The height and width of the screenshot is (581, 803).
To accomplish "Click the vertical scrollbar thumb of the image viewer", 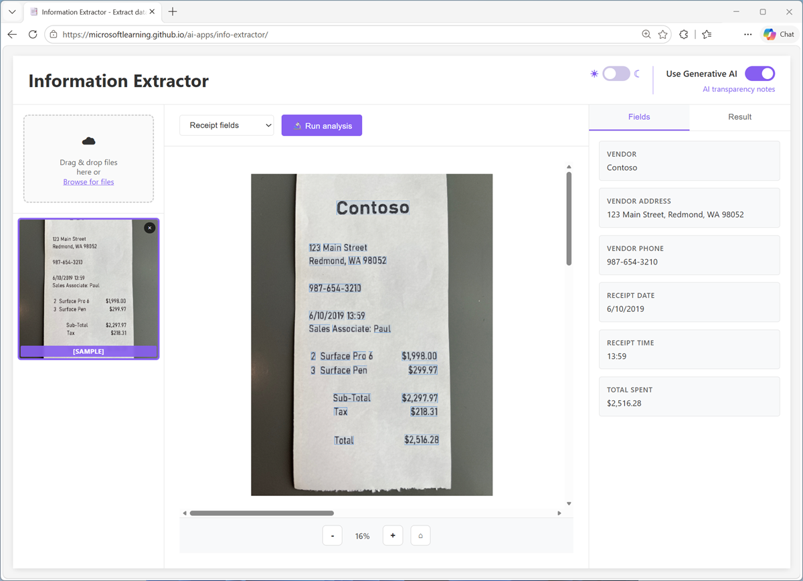I will coord(569,218).
